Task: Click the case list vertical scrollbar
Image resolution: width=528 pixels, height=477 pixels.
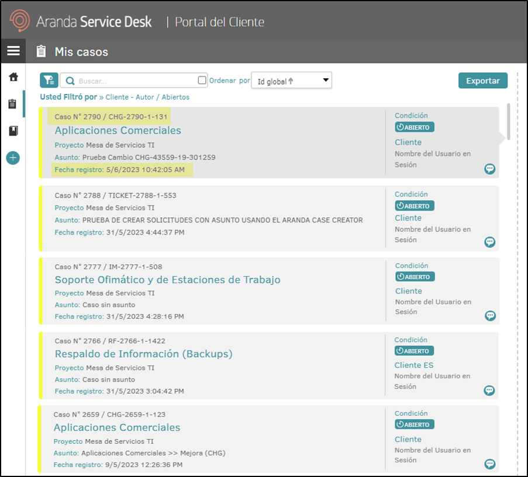Action: (509, 121)
